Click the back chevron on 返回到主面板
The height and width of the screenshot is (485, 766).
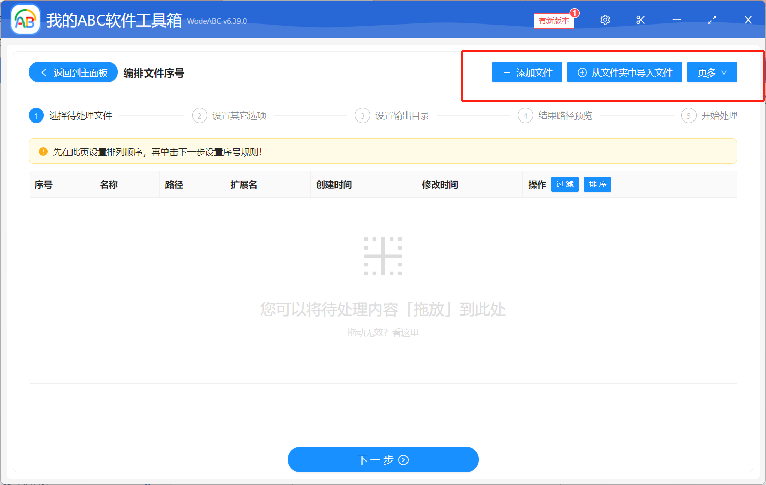pos(43,72)
